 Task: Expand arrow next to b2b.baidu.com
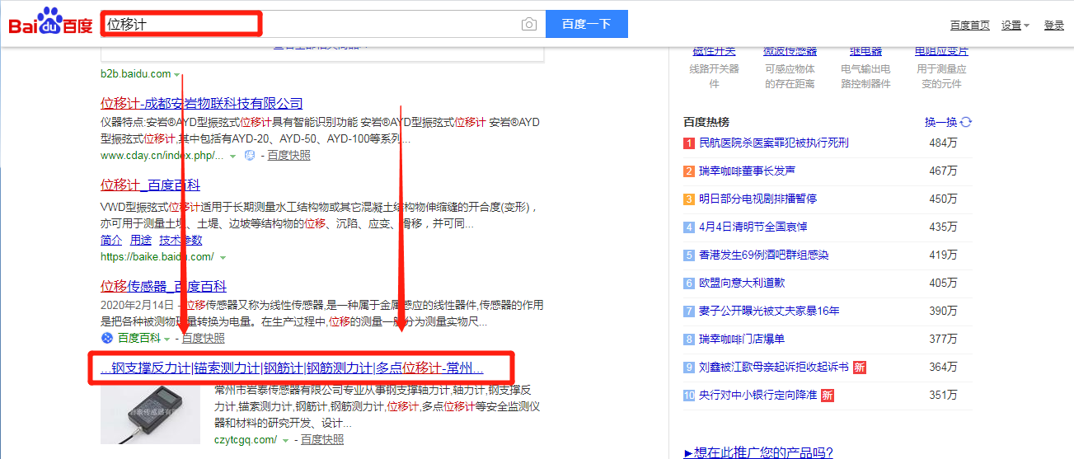pyautogui.click(x=177, y=74)
